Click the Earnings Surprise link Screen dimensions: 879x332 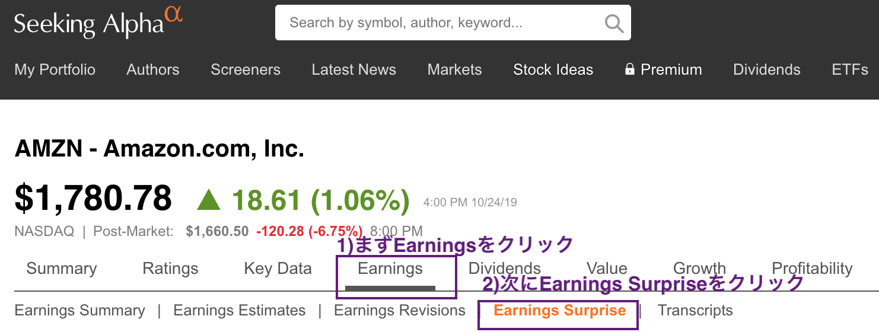pyautogui.click(x=559, y=311)
